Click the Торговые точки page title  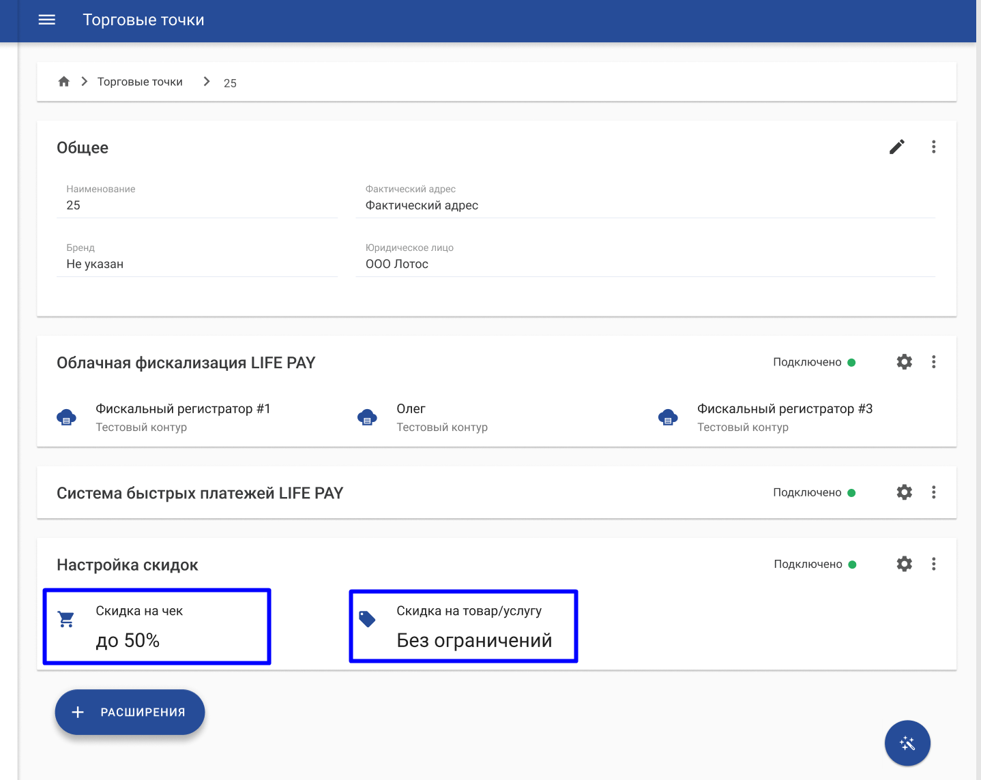point(143,20)
